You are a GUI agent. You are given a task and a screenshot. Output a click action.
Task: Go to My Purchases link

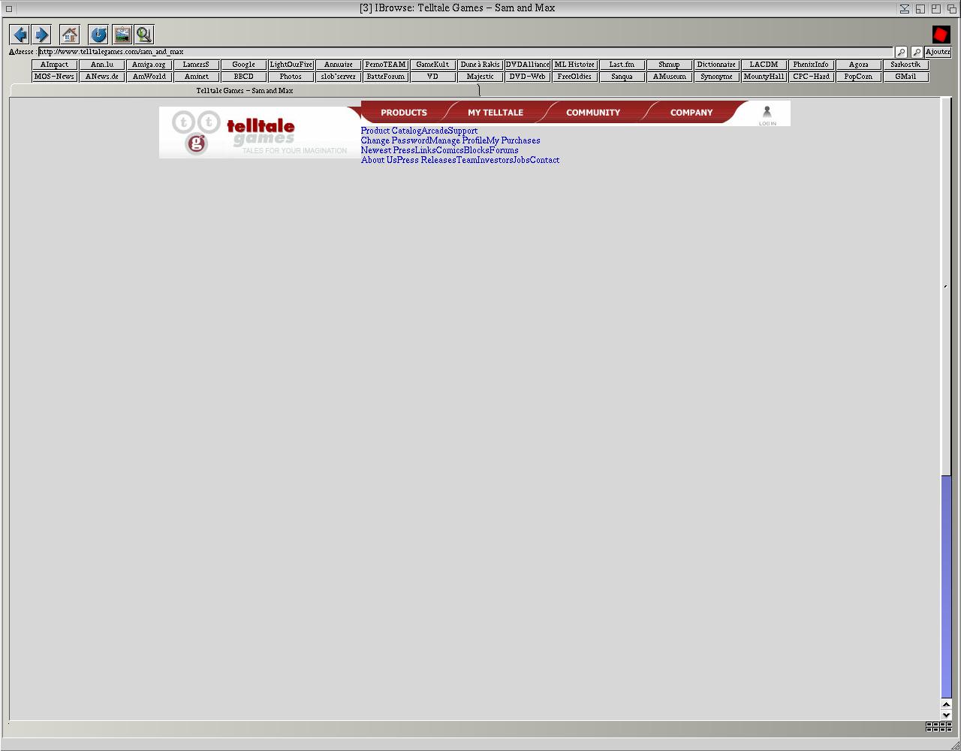[x=514, y=140]
